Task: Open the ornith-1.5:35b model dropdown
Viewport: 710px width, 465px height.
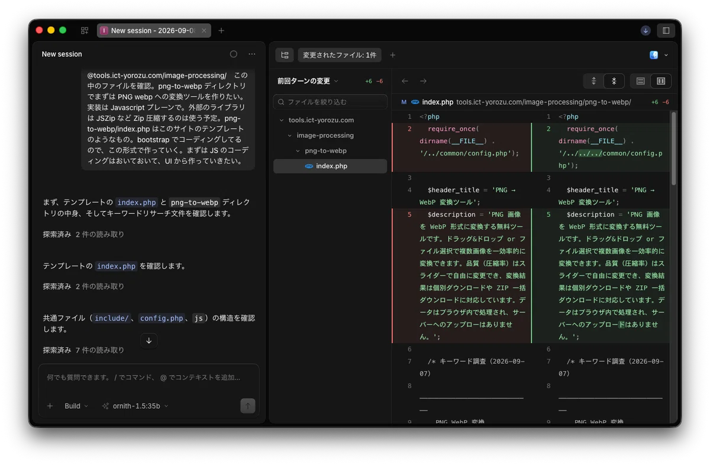Action: [135, 406]
